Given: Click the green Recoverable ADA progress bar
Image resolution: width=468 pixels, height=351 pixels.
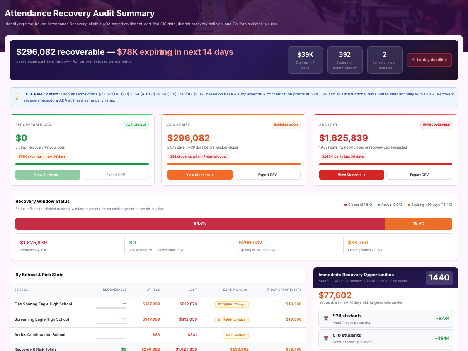Looking at the screenshot, I should click(82, 164).
